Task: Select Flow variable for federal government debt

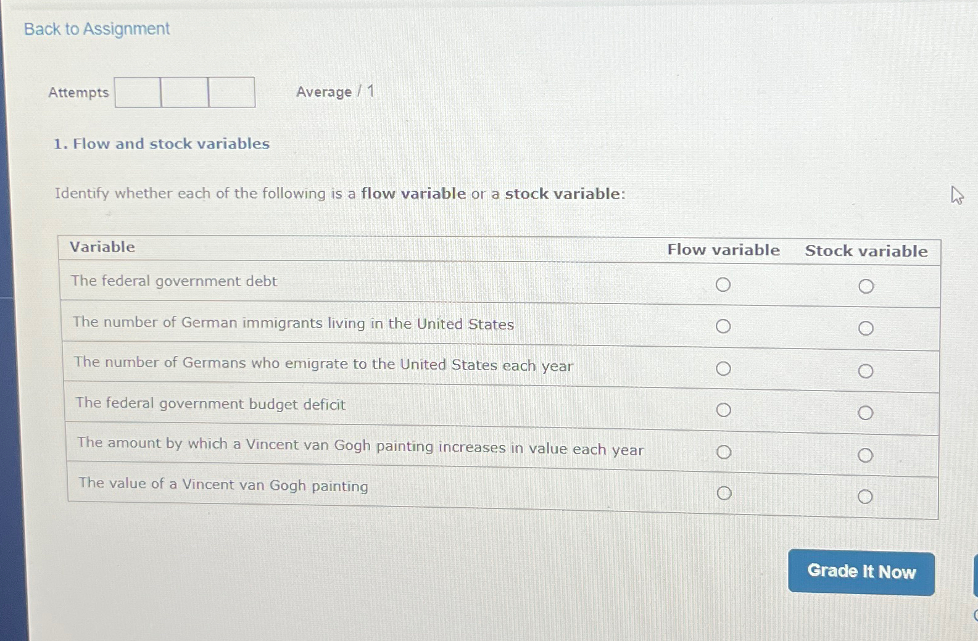Action: pyautogui.click(x=724, y=285)
